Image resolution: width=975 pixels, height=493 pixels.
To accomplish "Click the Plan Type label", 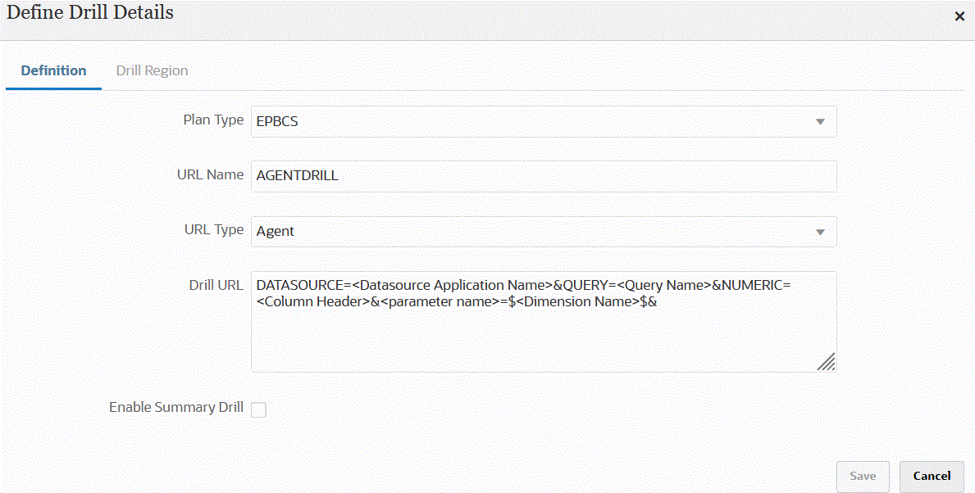I will [x=212, y=120].
